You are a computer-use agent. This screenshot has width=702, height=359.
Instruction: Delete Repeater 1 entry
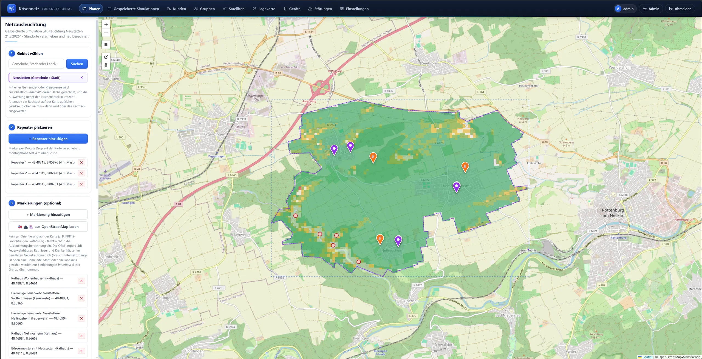[81, 163]
